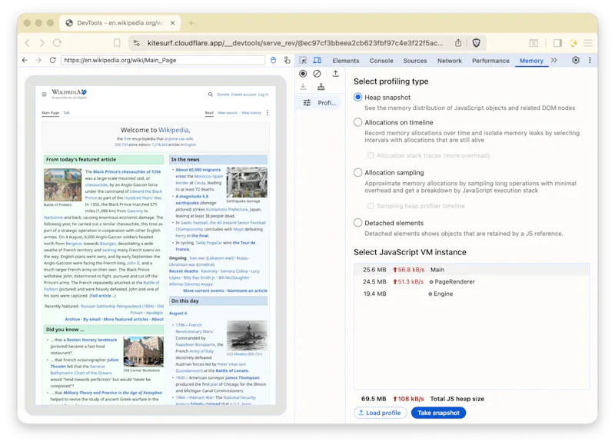Click the Old Corner Bookstore thumbnail
Image resolution: width=615 pixels, height=445 pixels.
click(x=144, y=352)
